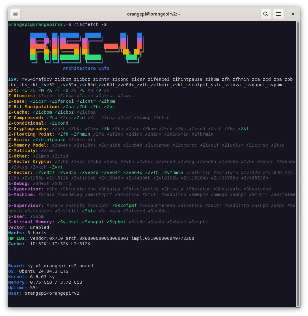308x316 pixels.
Task: Click the ISA: label
Action: (x=14, y=79)
